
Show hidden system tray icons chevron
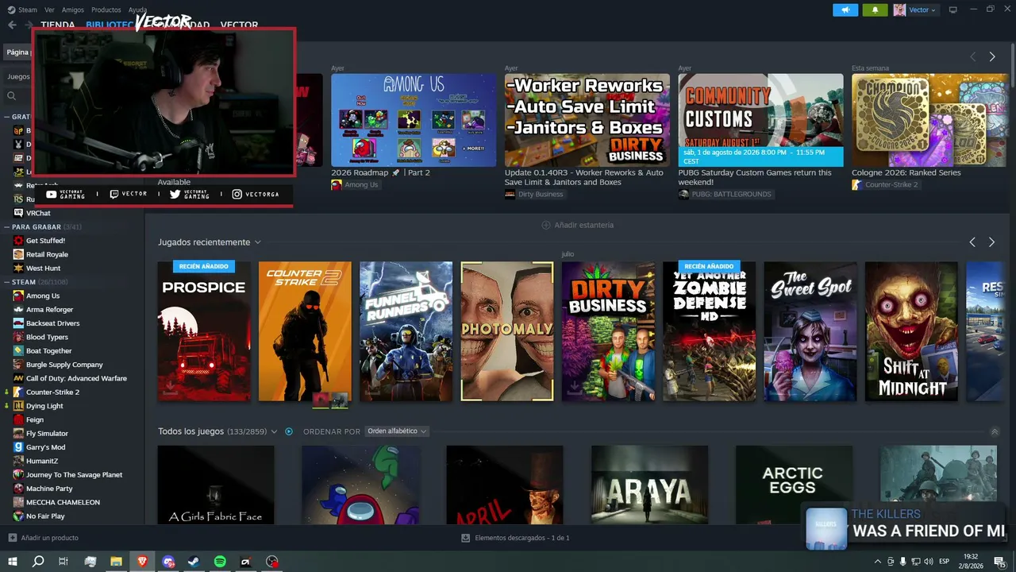878,562
